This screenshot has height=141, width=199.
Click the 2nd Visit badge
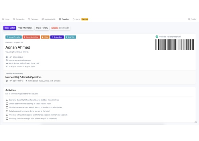[70, 37]
